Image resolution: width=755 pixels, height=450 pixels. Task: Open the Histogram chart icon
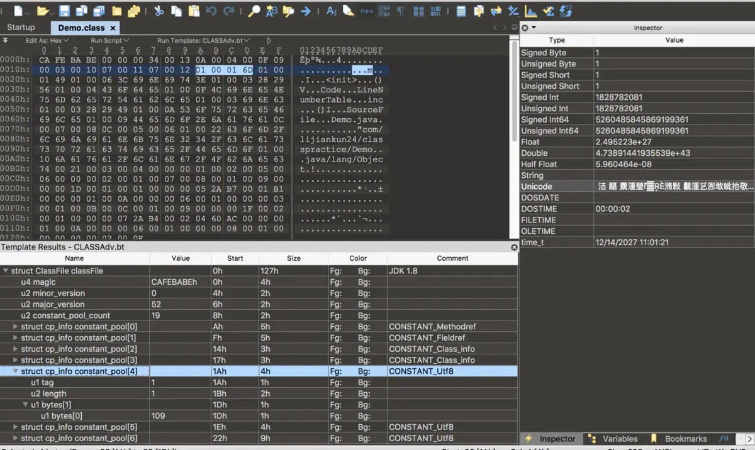tap(531, 11)
